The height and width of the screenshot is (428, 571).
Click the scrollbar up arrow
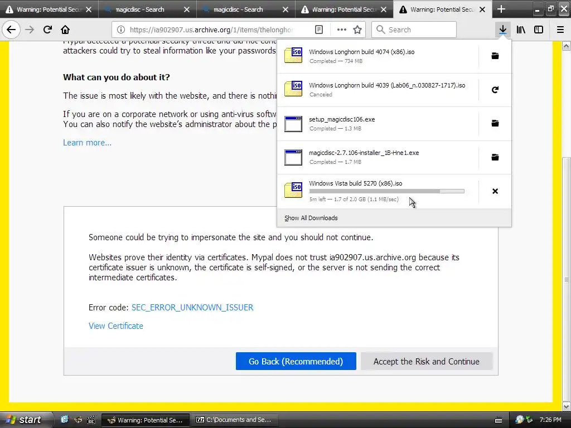tap(567, 46)
